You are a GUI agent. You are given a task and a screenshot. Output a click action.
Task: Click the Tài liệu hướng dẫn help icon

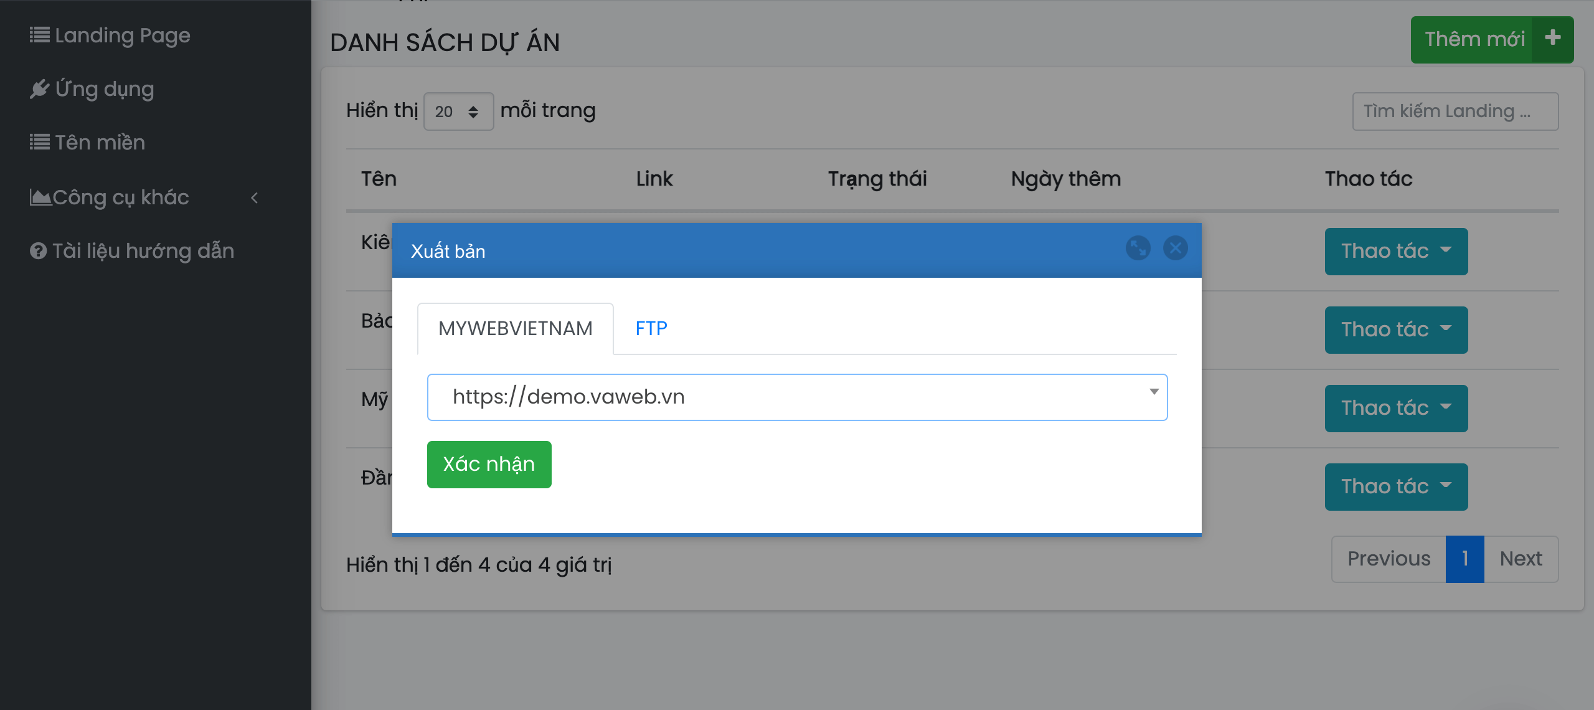[x=38, y=251]
